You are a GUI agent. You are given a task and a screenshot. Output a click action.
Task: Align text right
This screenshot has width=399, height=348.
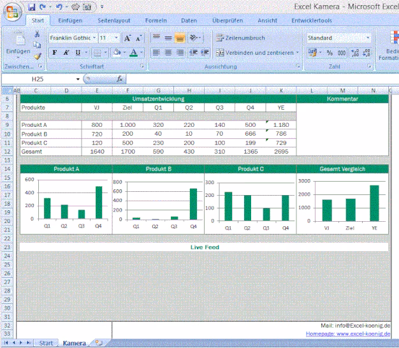180,53
